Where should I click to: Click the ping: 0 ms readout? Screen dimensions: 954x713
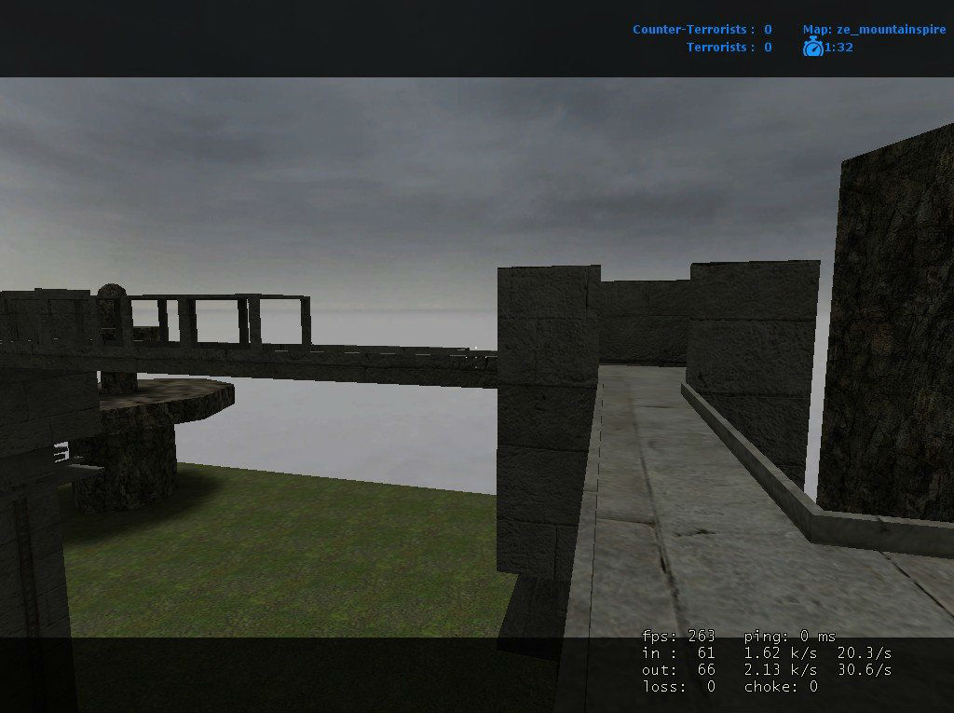point(790,637)
